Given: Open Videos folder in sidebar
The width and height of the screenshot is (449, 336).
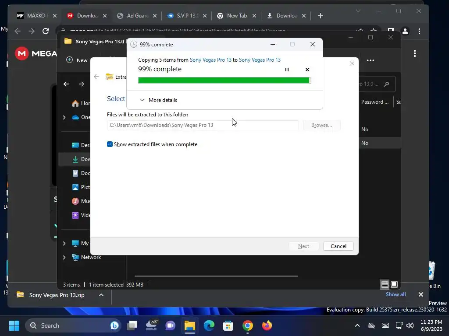Looking at the screenshot, I should [81, 215].
